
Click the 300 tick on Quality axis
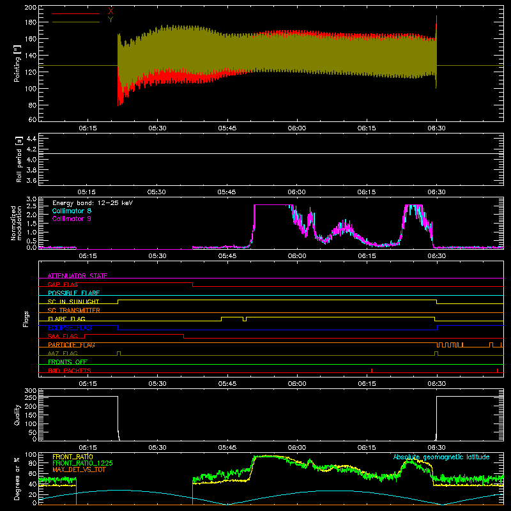coord(31,391)
